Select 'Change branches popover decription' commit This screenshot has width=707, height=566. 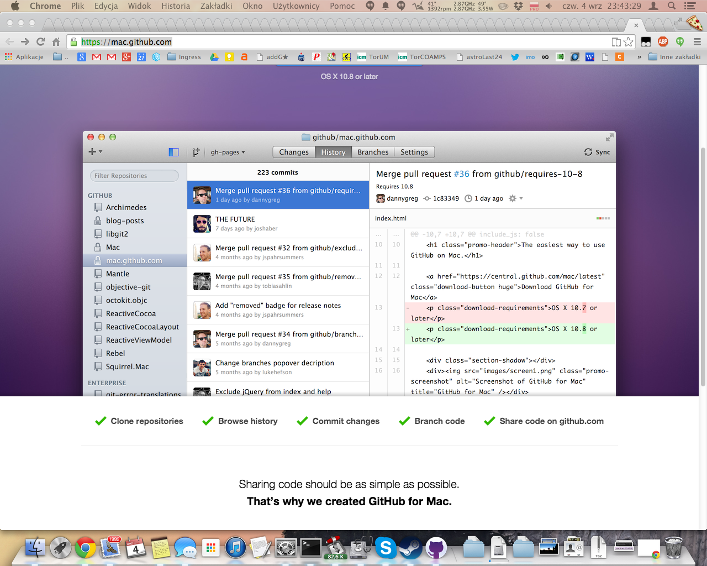[278, 368]
